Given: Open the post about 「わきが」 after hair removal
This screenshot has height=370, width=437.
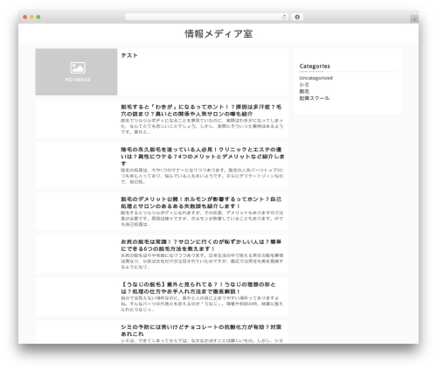Looking at the screenshot, I should pyautogui.click(x=201, y=110).
